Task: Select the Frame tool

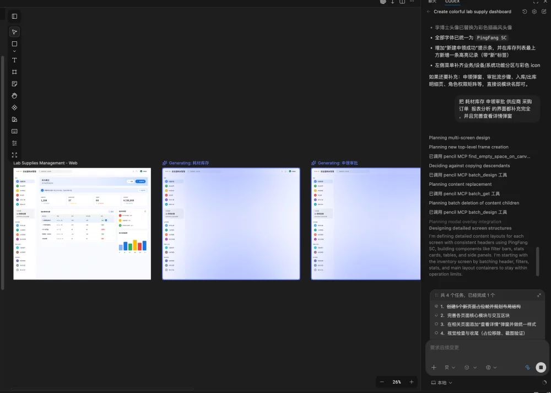Action: [x=14, y=72]
